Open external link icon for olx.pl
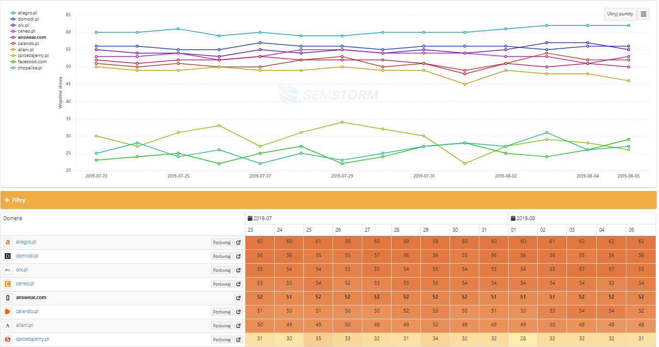The width and height of the screenshot is (659, 347). (x=238, y=270)
